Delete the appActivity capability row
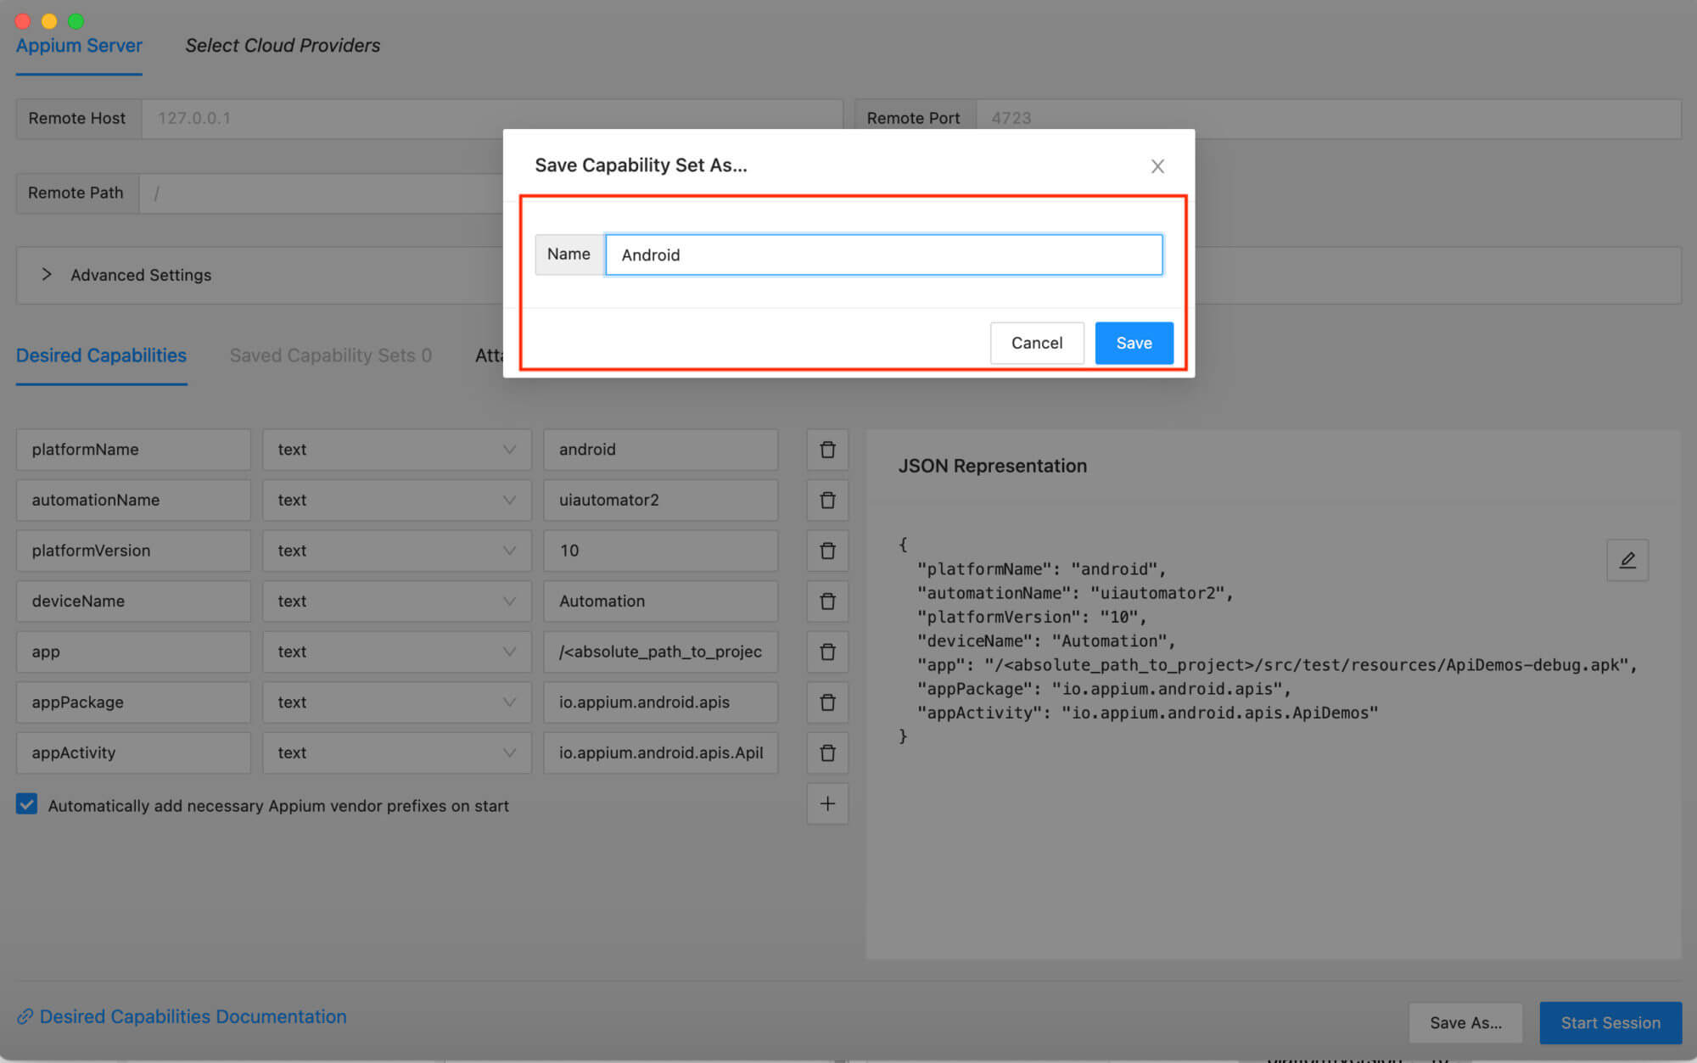 click(827, 752)
